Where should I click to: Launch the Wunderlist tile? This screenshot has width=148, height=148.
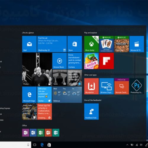point(91,86)
